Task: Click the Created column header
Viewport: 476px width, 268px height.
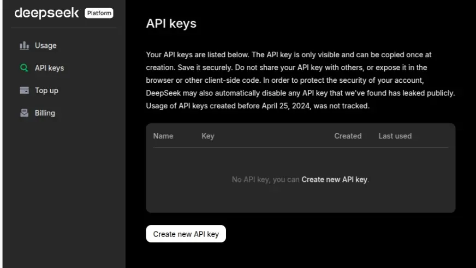Action: point(348,136)
